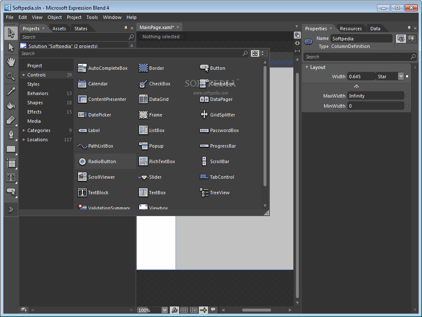Click Width advanced options square
Screen dimensions: 422x317
(x=407, y=77)
